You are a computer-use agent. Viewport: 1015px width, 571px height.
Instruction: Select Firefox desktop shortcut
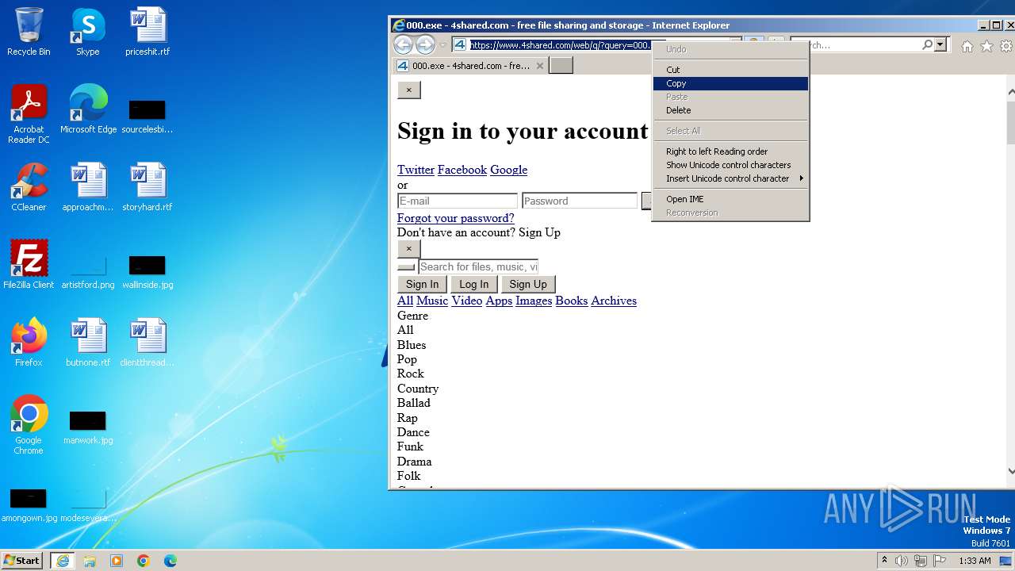coord(29,343)
